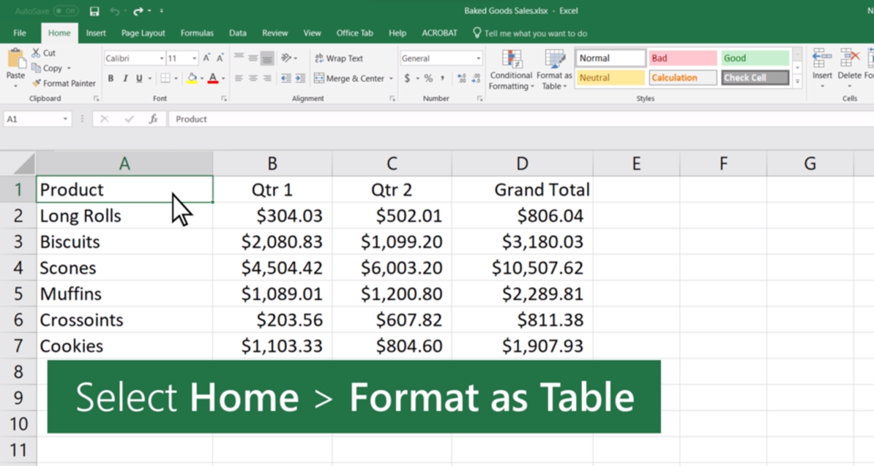874x466 pixels.
Task: Apply Comma Style format
Action: 442,79
